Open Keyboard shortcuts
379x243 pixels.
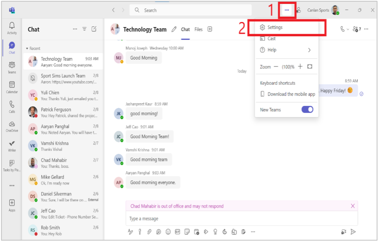[x=278, y=83]
